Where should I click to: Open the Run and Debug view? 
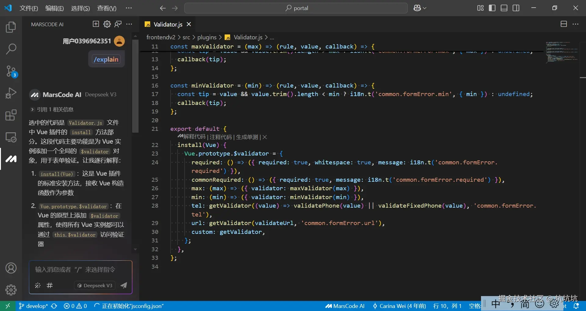[x=11, y=93]
